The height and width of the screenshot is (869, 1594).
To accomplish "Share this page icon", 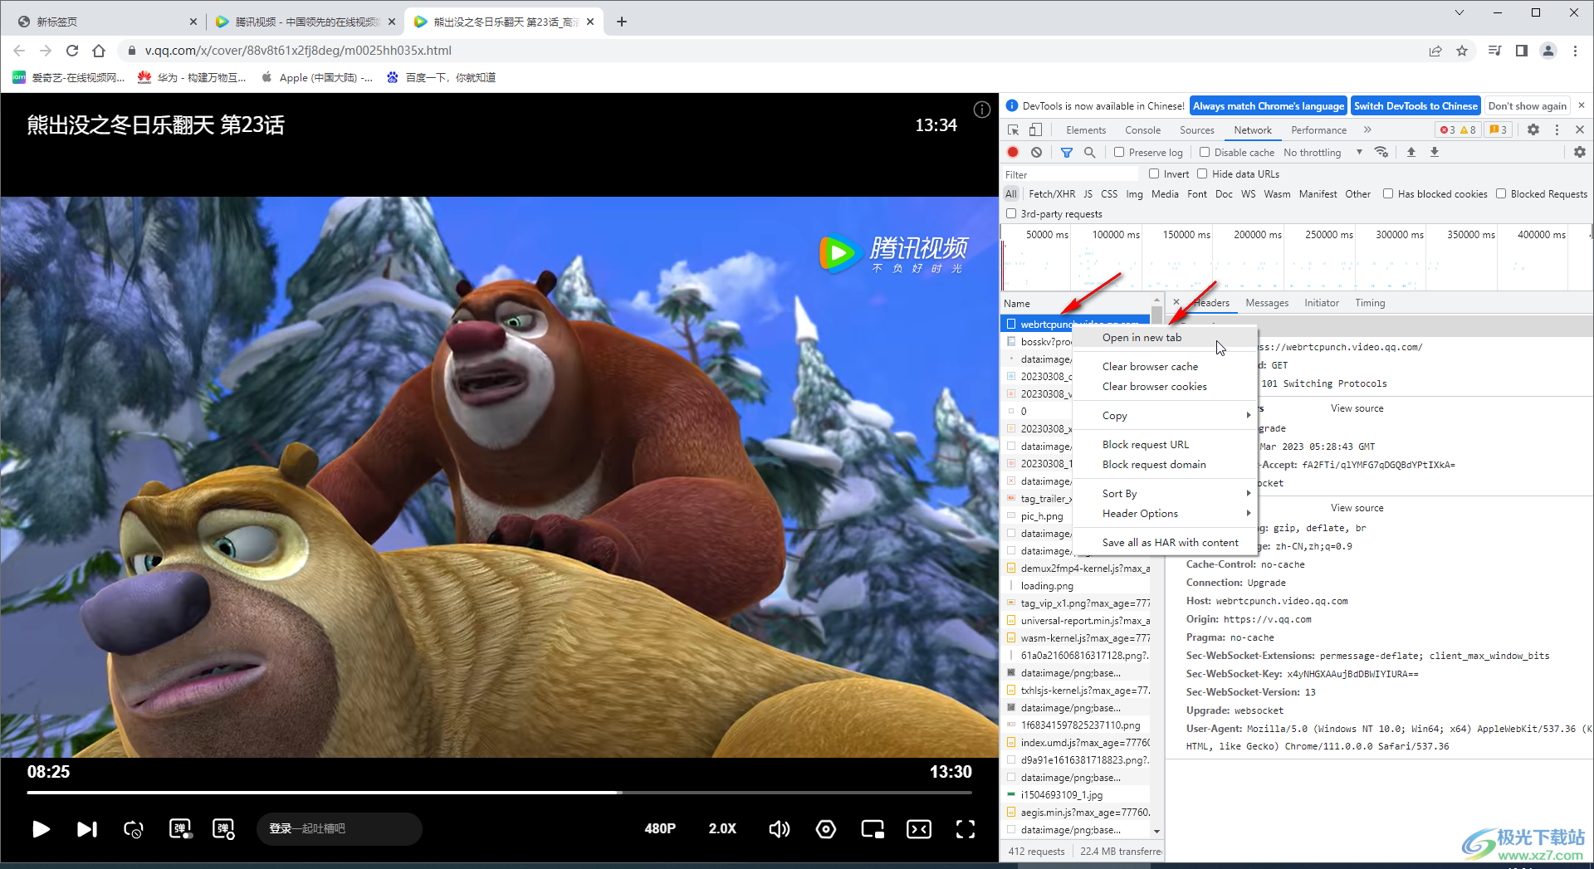I will point(1435,51).
